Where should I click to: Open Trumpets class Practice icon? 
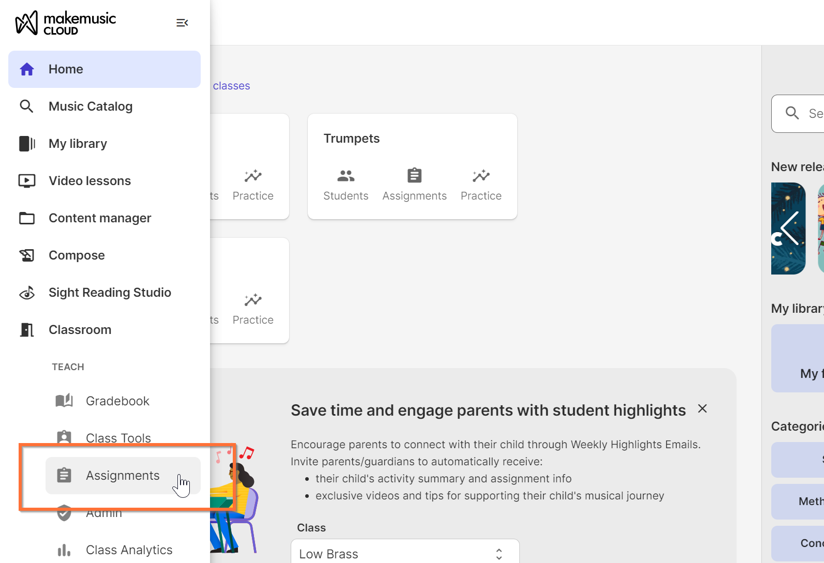point(481,185)
